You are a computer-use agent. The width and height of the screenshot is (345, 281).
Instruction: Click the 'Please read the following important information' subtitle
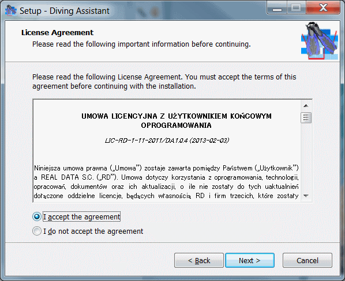pos(141,44)
